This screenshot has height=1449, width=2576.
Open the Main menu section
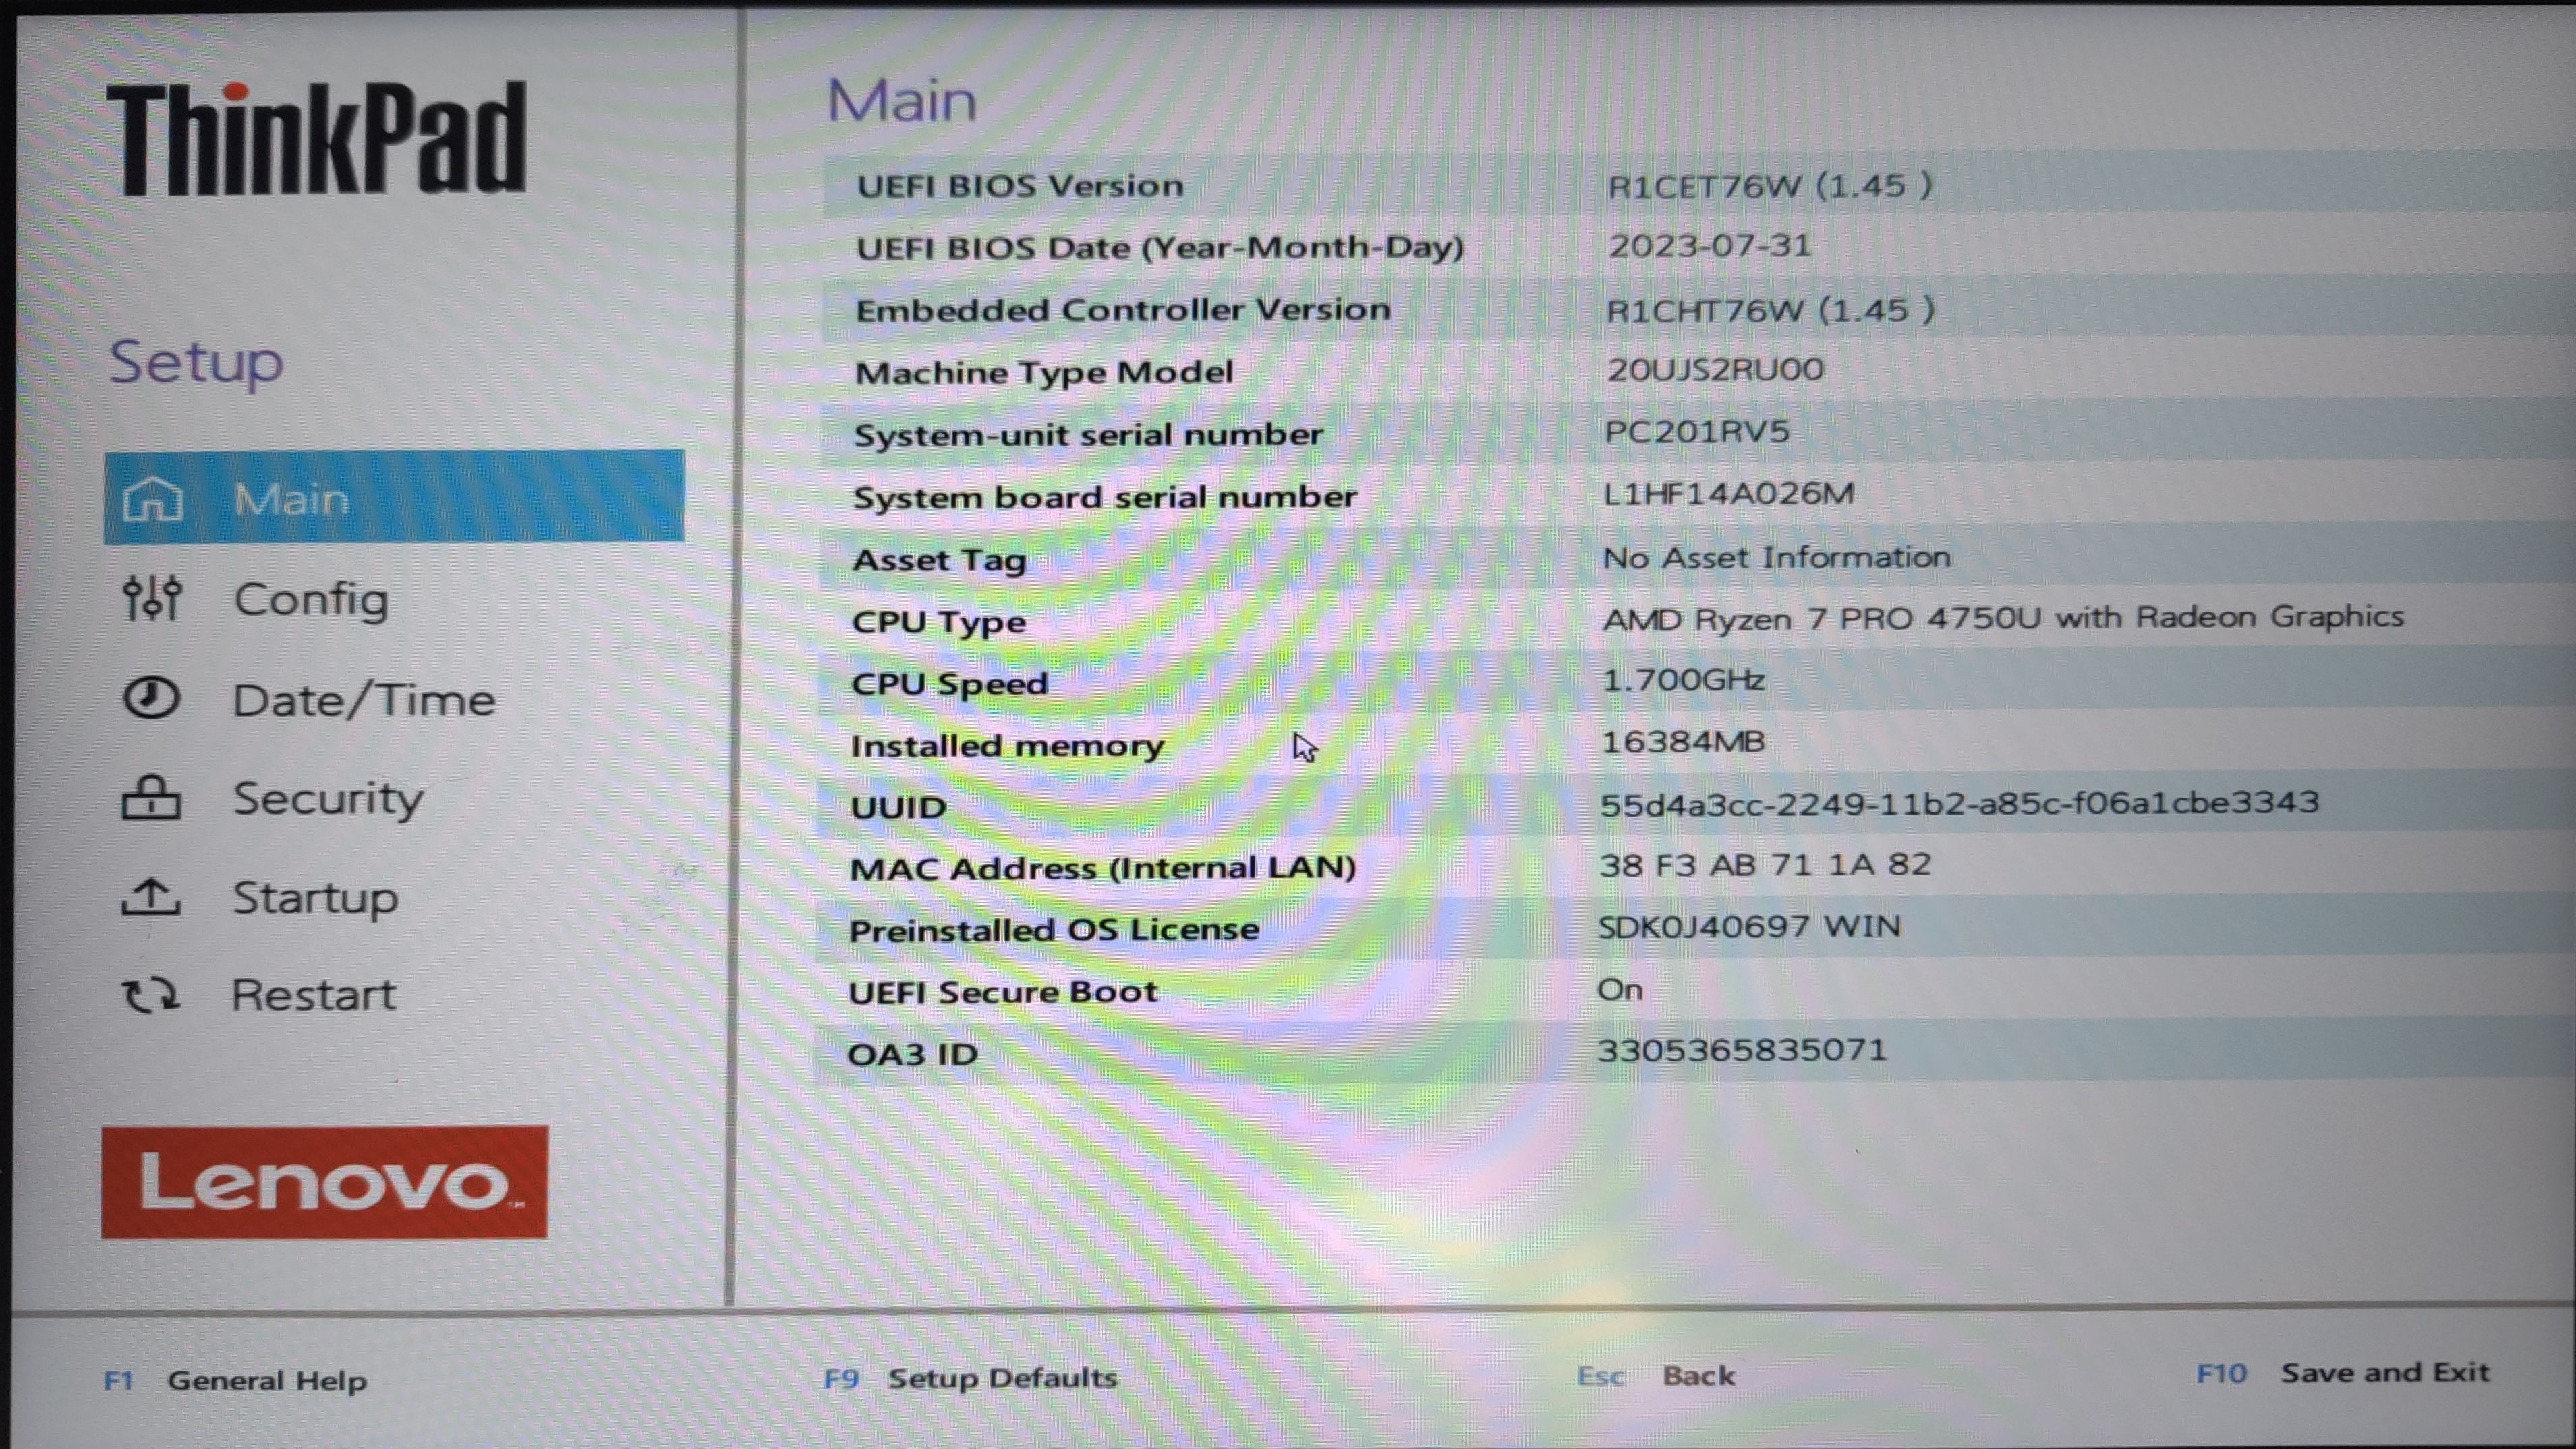pyautogui.click(x=394, y=497)
